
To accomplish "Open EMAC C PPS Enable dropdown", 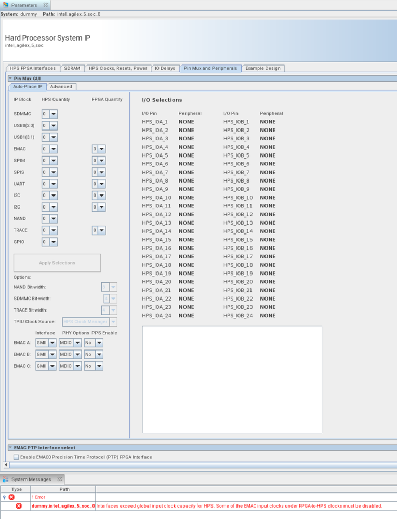I will tap(99, 366).
